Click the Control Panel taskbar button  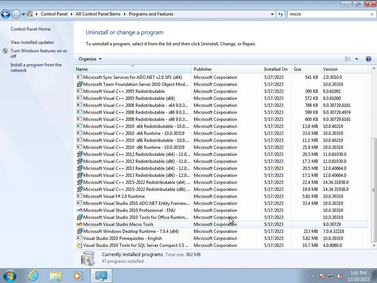click(101, 276)
